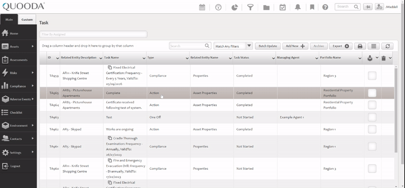This screenshot has width=405, height=188.
Task: Tick the checkbox for task TA959
Action: click(372, 76)
